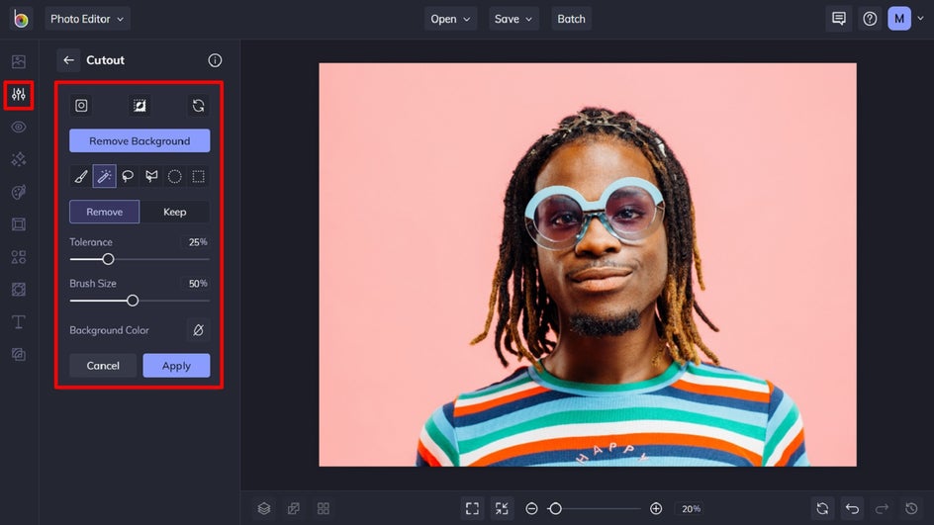Click the reset loop icon in bottom bar

pyautogui.click(x=822, y=508)
